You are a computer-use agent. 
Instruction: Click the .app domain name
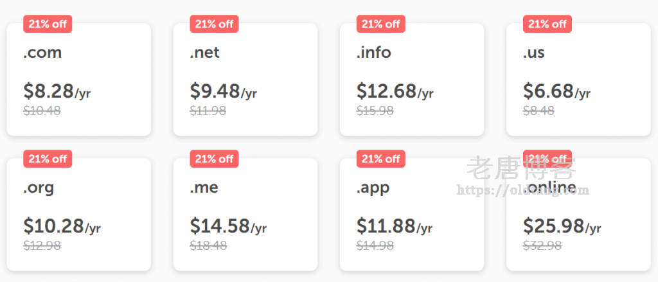tap(373, 188)
